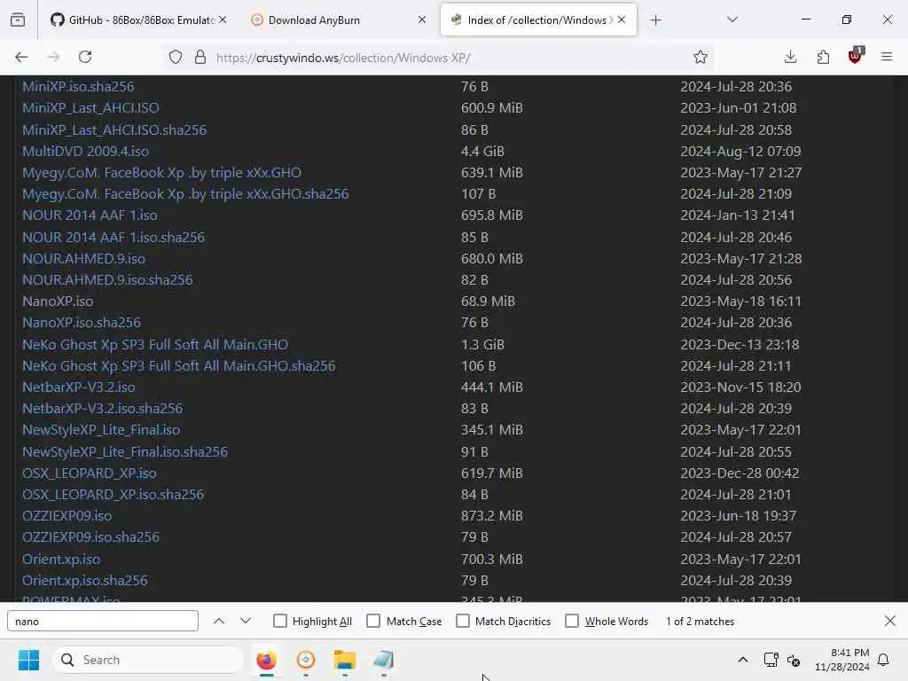Image resolution: width=908 pixels, height=681 pixels.
Task: Enable Highlight All checkbox
Action: (280, 621)
